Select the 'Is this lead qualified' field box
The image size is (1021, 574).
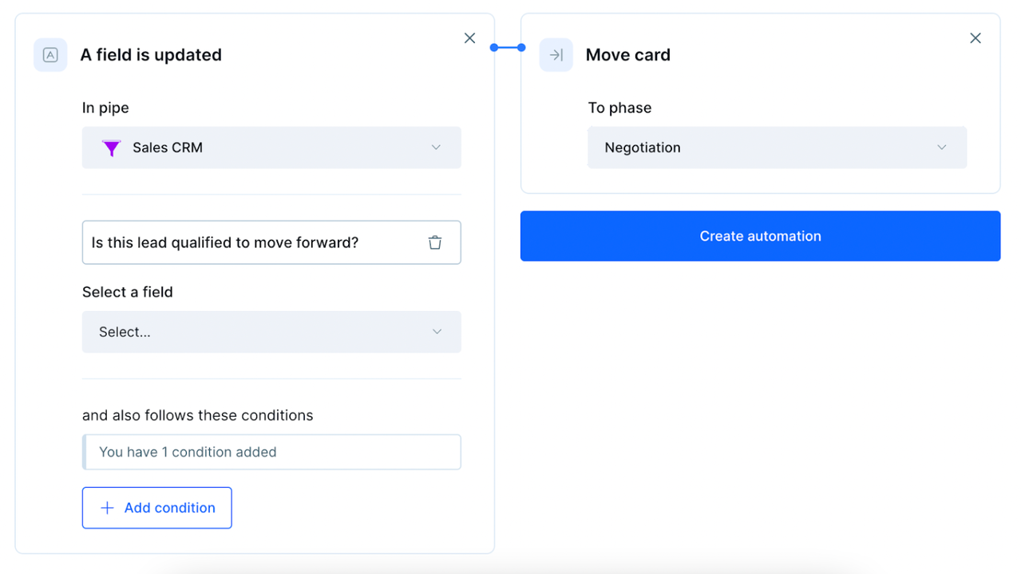(247, 242)
